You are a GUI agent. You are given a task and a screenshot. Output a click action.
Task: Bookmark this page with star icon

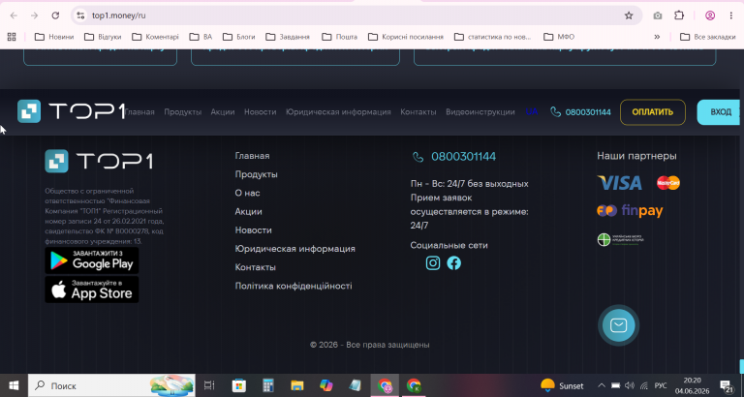click(629, 15)
